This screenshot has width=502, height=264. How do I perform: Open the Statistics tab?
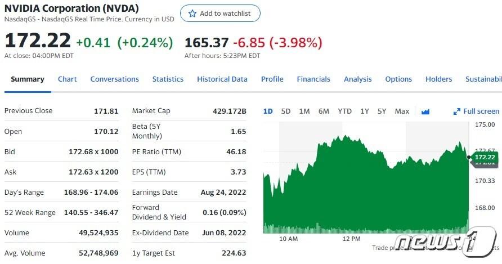[x=168, y=79]
